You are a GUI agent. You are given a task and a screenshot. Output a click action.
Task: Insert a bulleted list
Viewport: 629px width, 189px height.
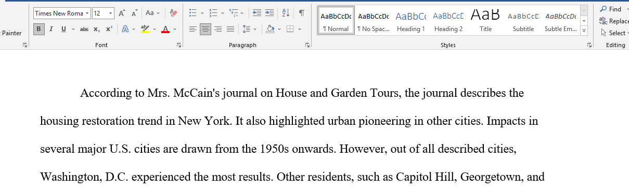pos(192,13)
